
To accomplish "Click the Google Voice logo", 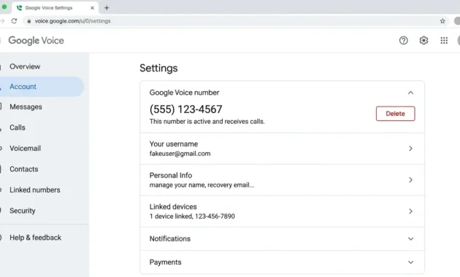I will pos(36,40).
